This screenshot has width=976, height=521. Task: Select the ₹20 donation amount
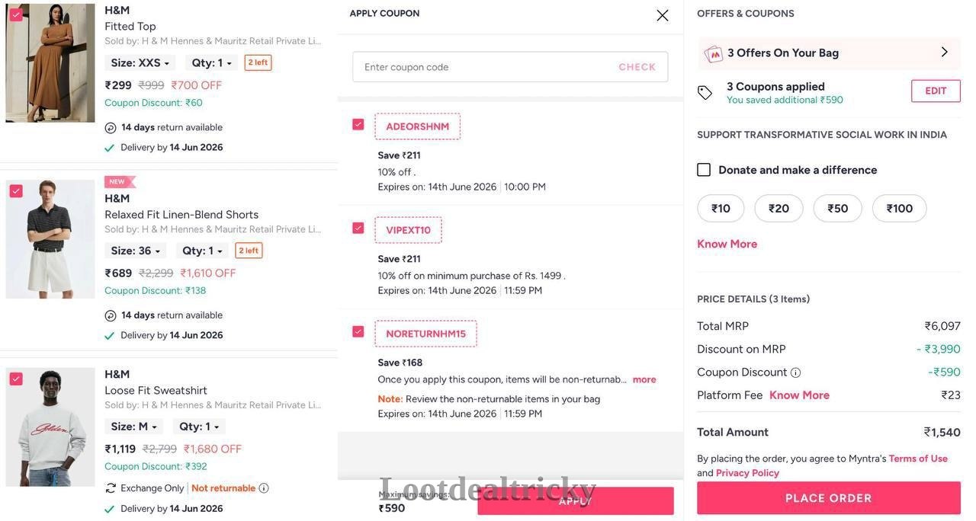point(779,209)
